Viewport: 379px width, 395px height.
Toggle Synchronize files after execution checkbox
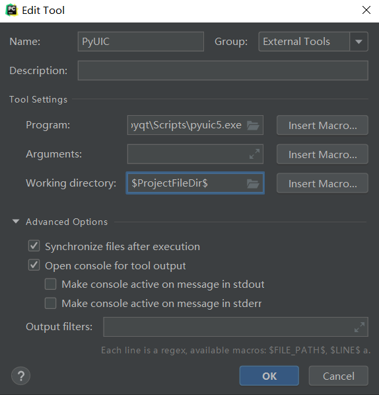(x=34, y=246)
